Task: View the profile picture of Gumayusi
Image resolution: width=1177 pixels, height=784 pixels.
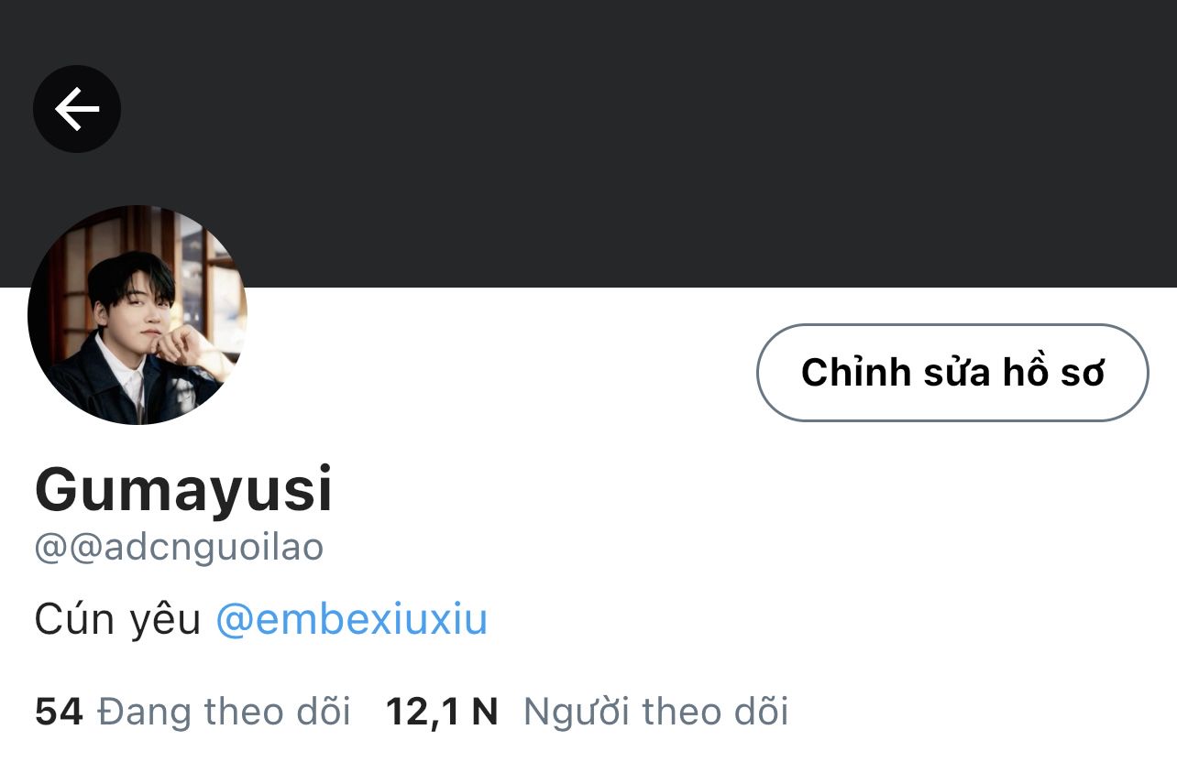Action: (x=137, y=315)
